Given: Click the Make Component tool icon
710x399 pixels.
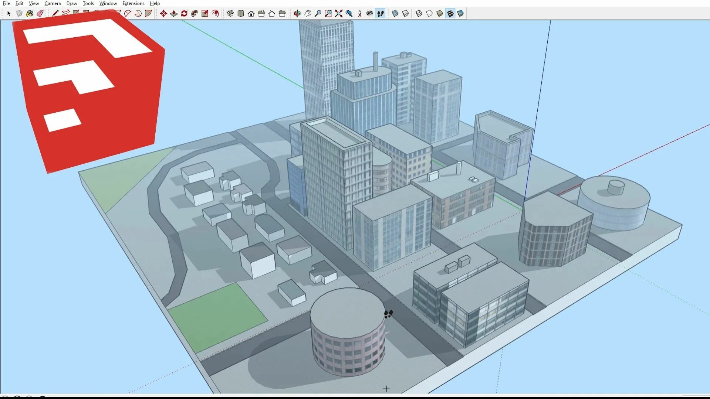Looking at the screenshot, I should pos(19,14).
